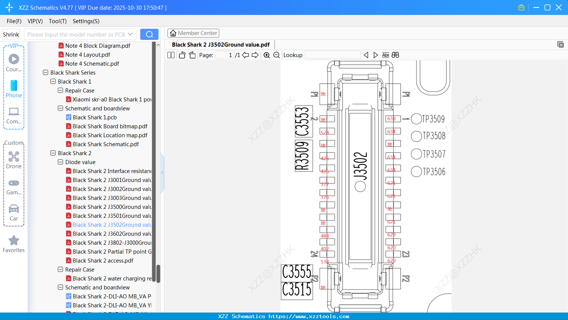Open Black Shark 2 water charging repair case
The height and width of the screenshot is (320, 568).
[109, 278]
